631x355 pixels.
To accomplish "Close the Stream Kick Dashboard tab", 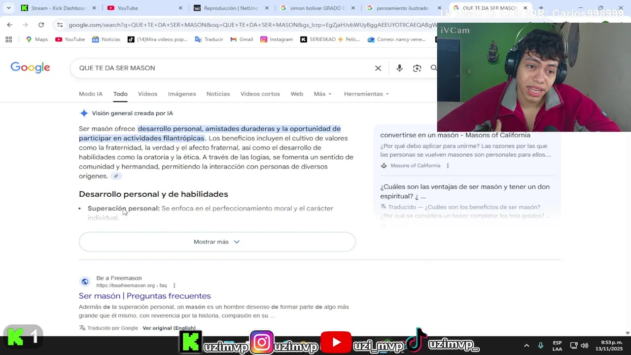I will (x=94, y=8).
